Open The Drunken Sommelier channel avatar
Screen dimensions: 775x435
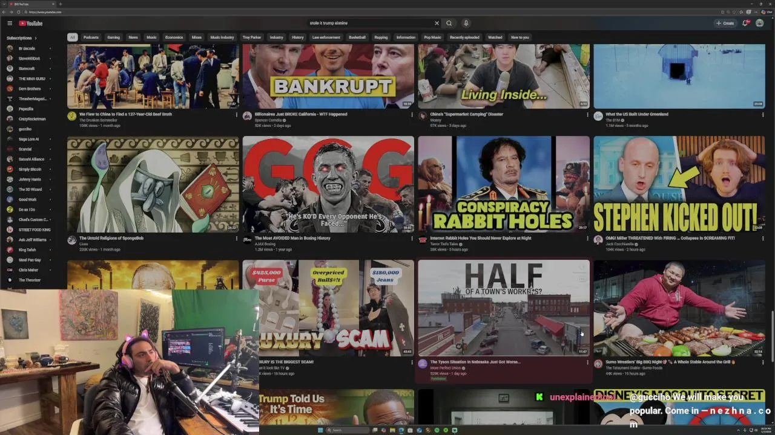(71, 116)
